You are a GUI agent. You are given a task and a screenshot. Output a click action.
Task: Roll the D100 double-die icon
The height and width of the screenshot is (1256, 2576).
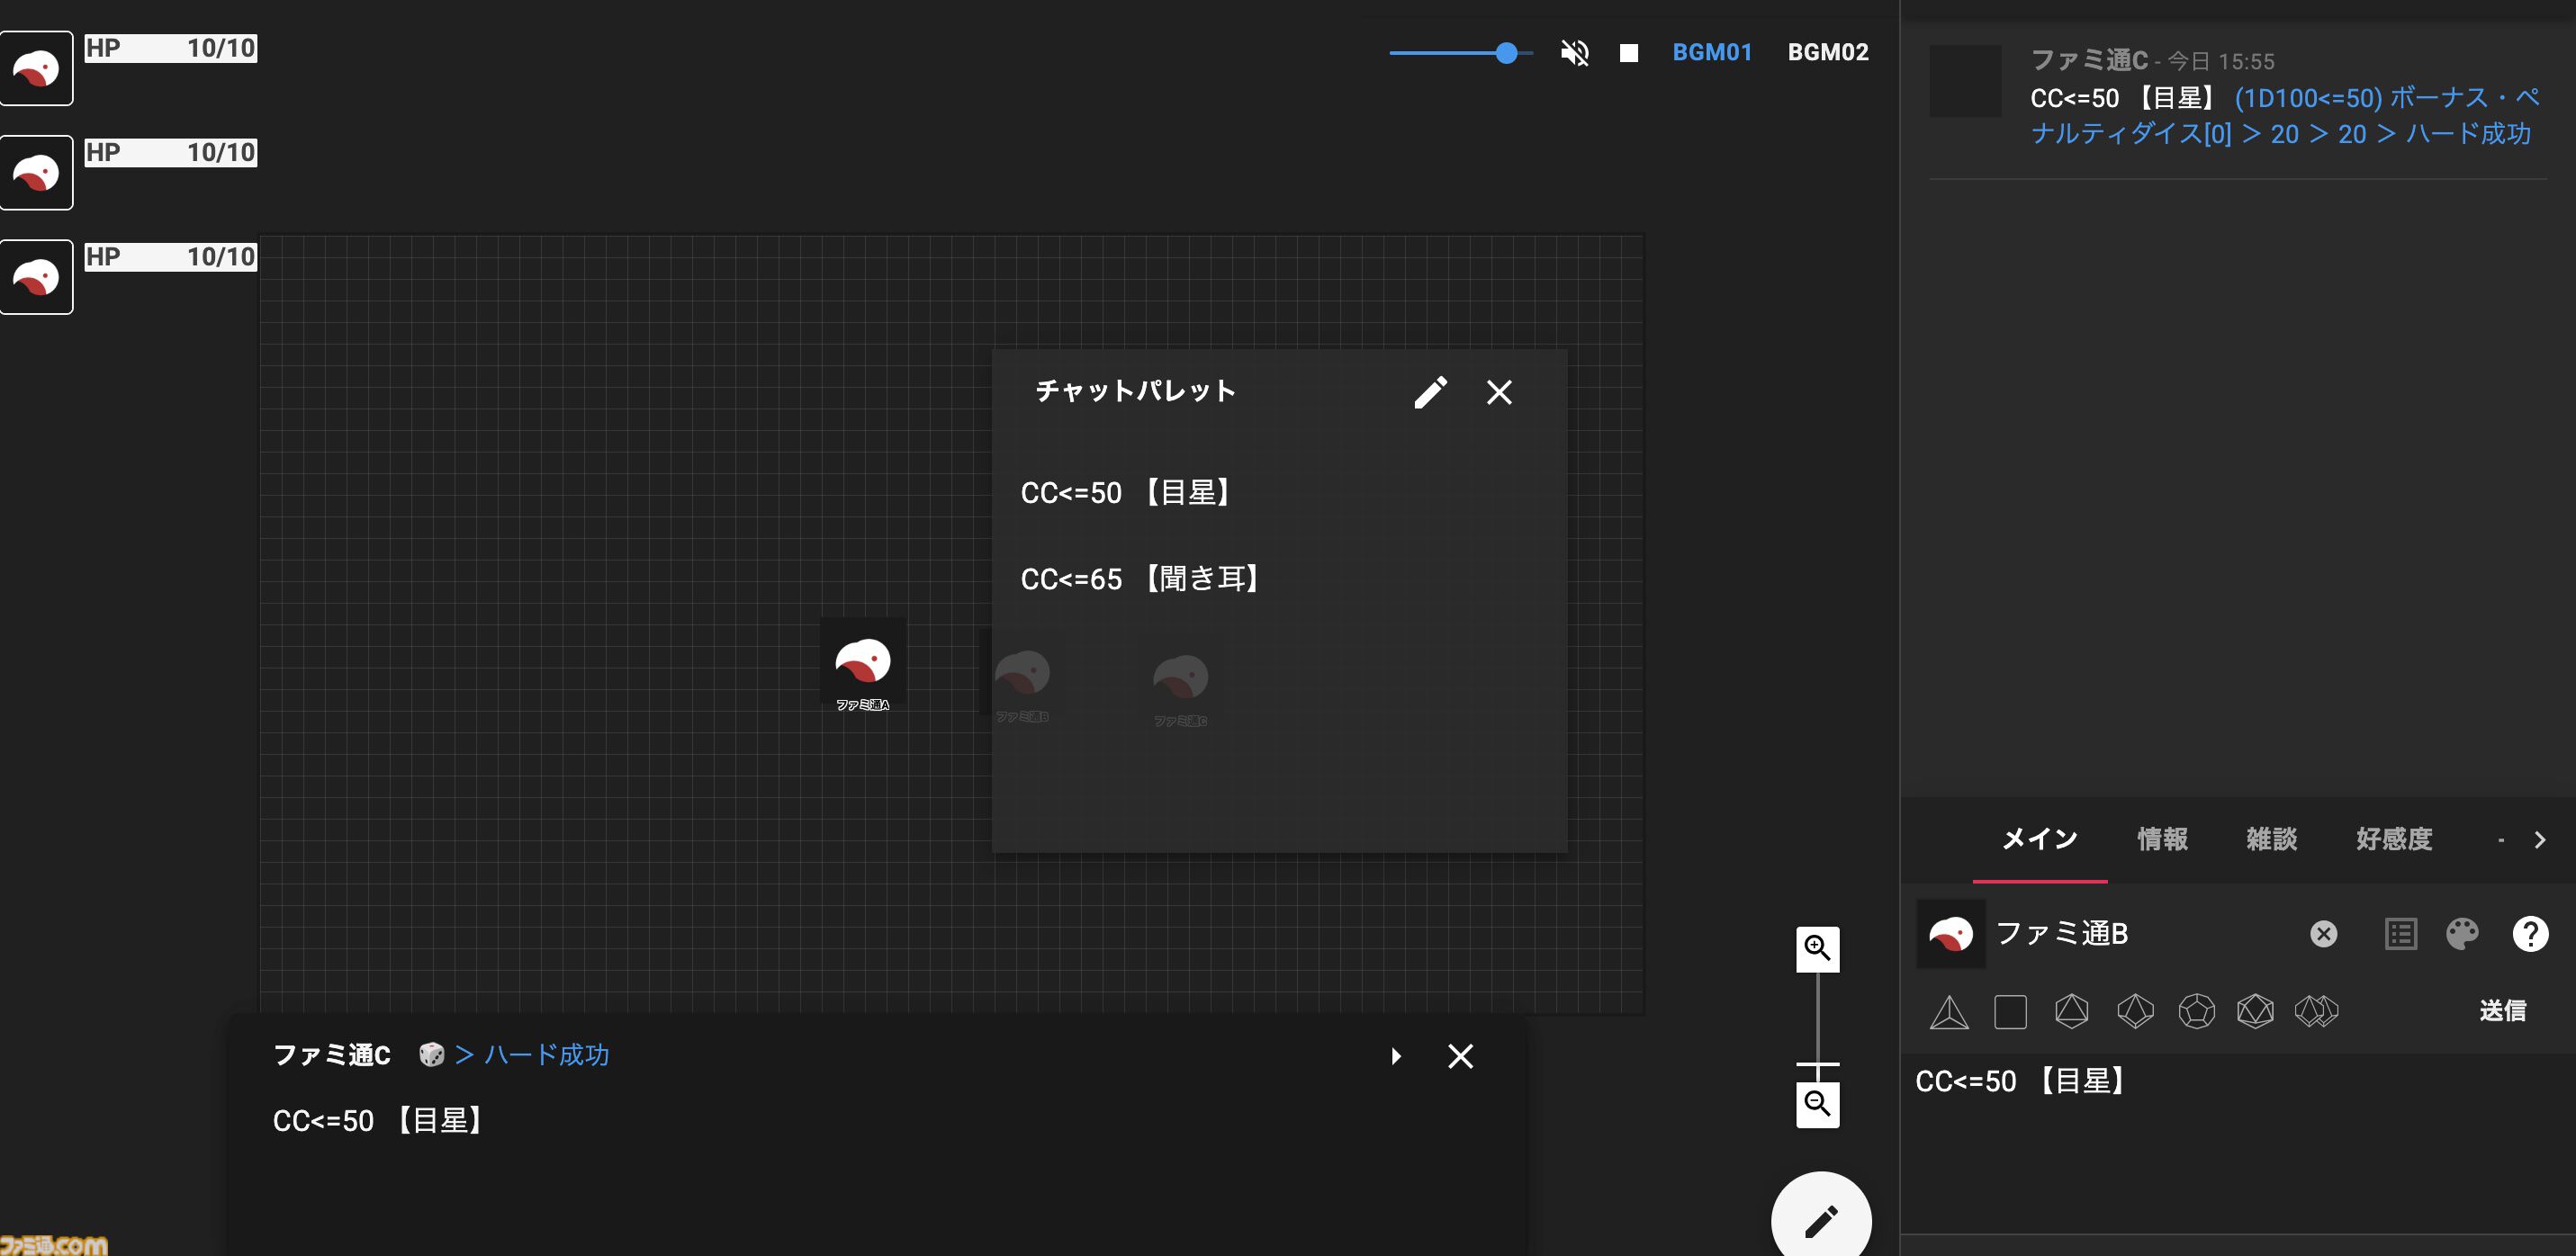(x=2316, y=1012)
